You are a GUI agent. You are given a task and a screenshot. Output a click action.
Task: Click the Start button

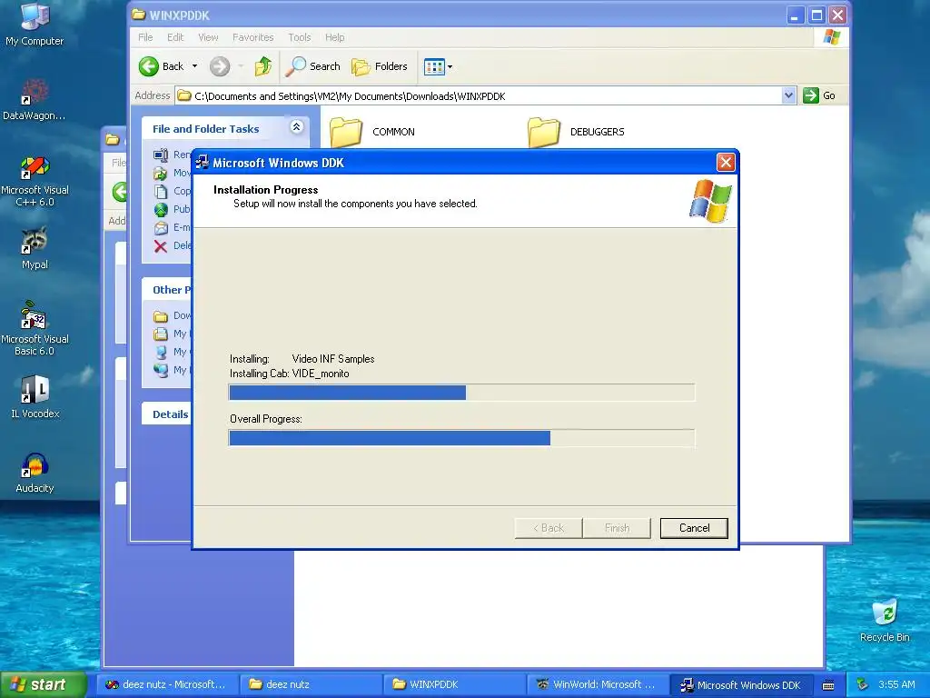(44, 684)
